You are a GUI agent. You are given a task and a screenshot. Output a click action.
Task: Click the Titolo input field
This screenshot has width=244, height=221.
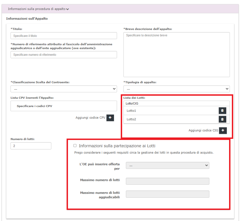64,36
